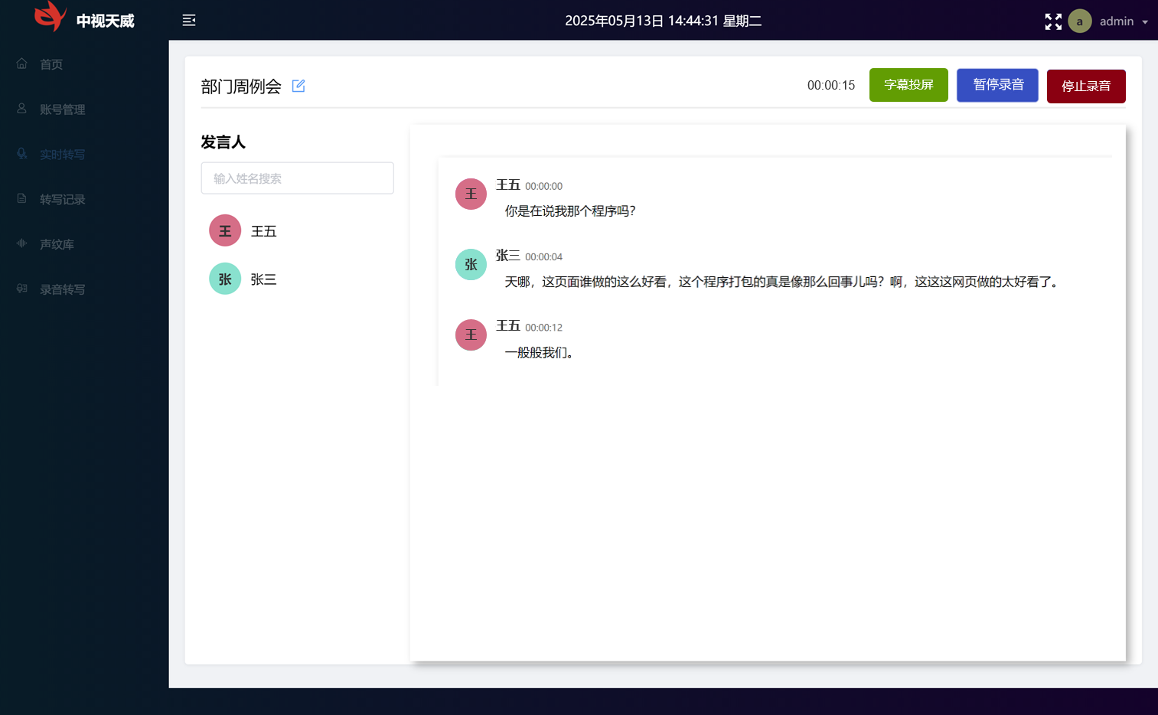Viewport: 1158px width, 715px height.
Task: Click the 发言人 heading
Action: pos(223,142)
